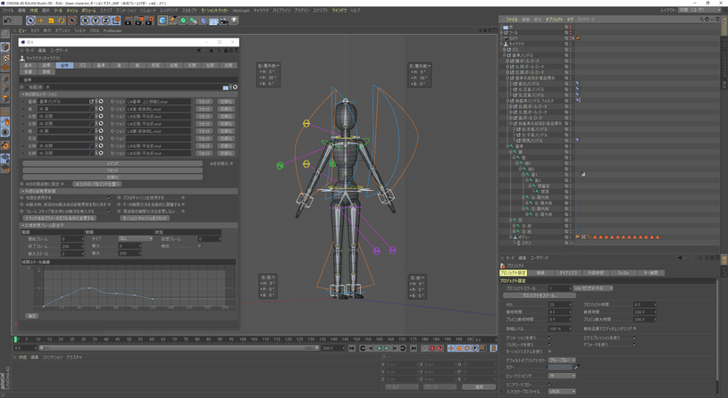Switch to the 全体 tab
The height and width of the screenshot is (398, 728).
(64, 65)
